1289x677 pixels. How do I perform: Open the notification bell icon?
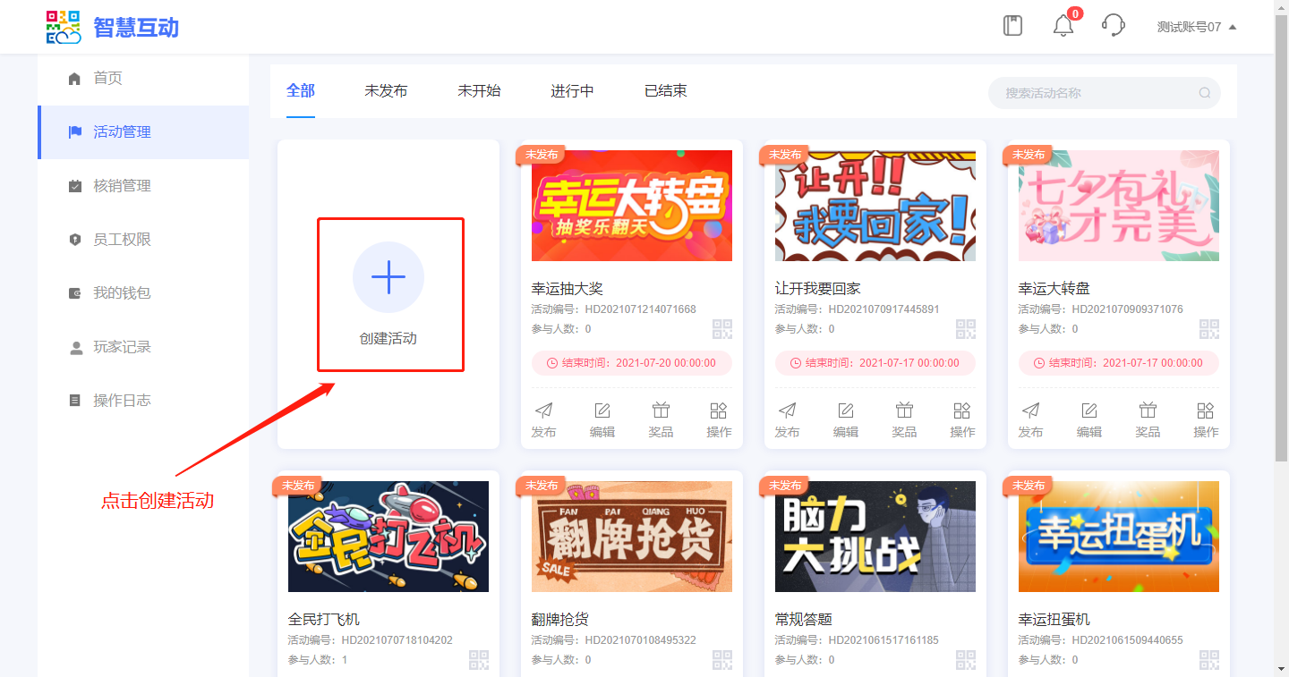[1063, 26]
